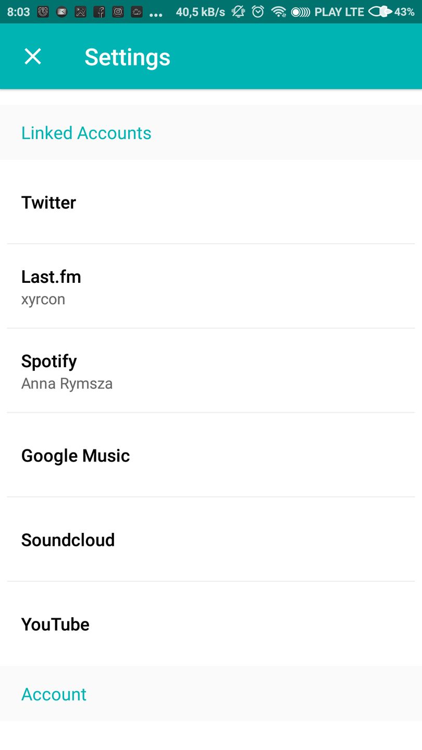This screenshot has width=422, height=750.
Task: Tap the Account section header
Action: tap(54, 694)
